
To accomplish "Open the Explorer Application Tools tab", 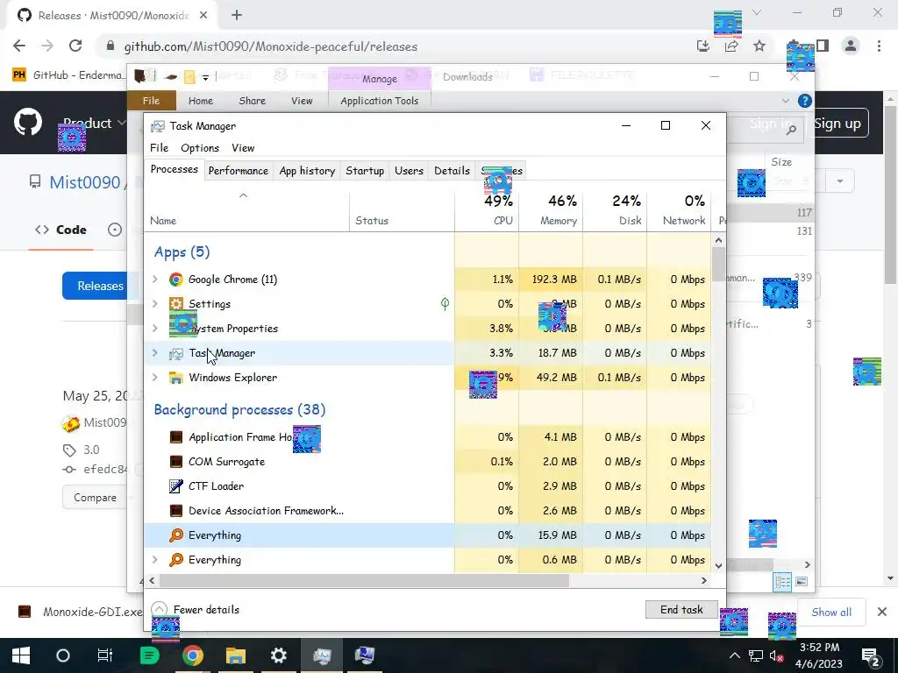I will point(379,101).
